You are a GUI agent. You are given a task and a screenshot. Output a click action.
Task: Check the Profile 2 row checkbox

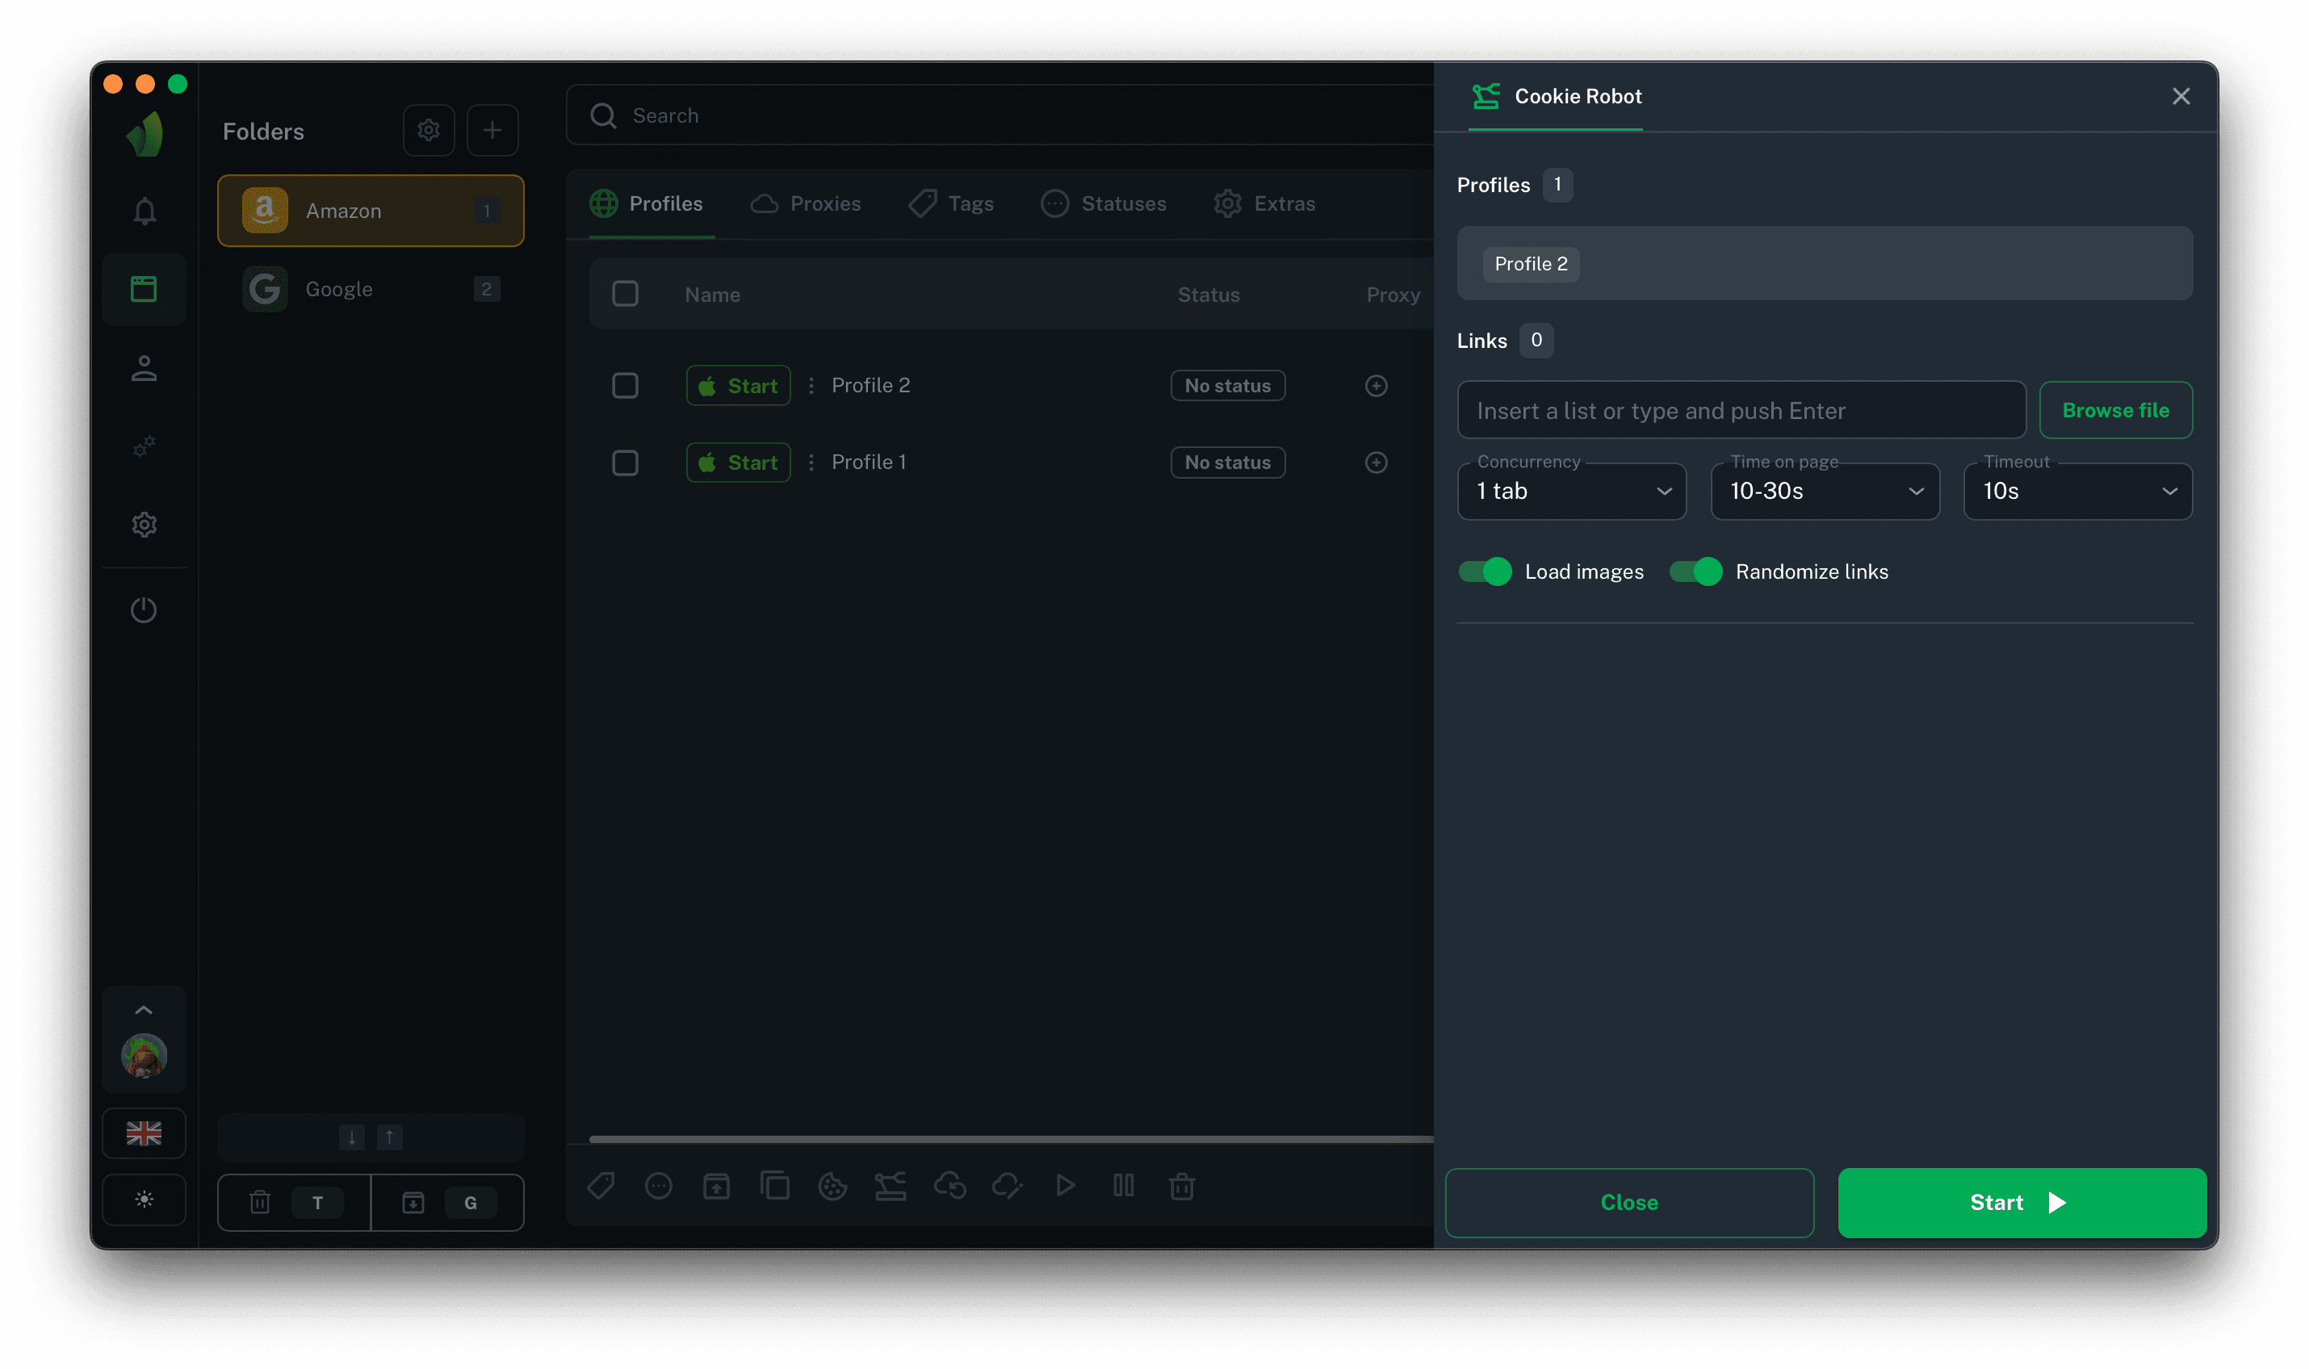626,386
